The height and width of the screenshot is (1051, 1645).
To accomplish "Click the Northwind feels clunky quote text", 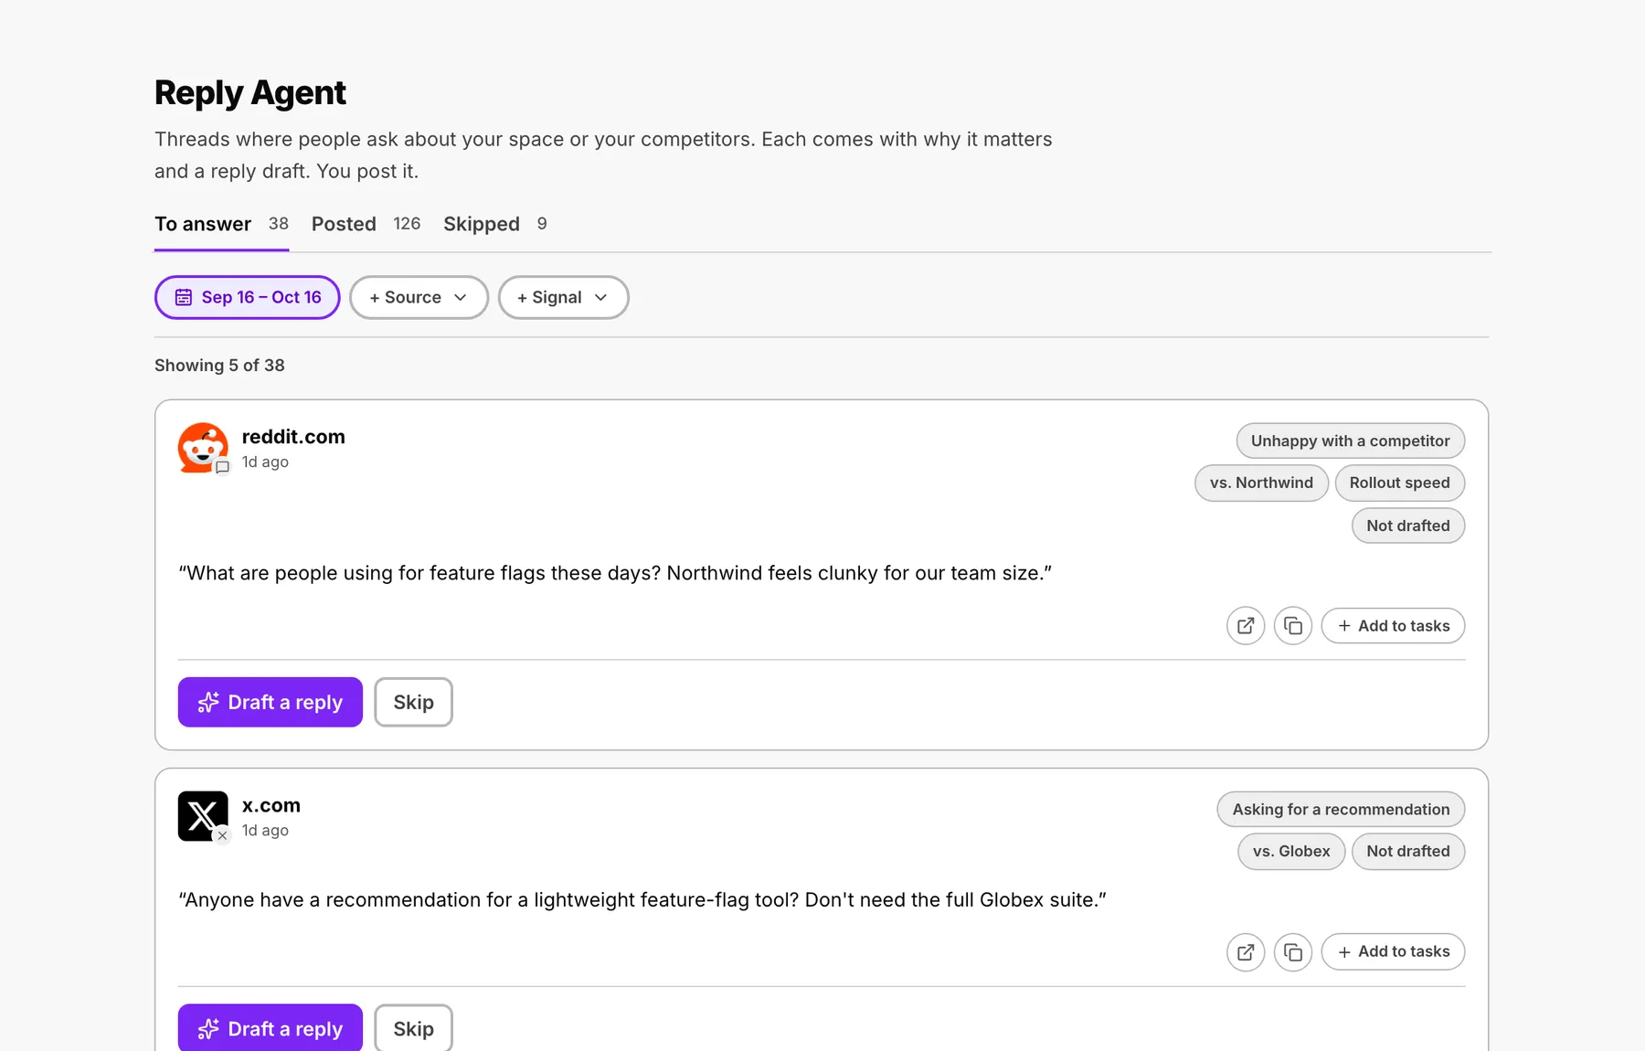I will point(615,573).
